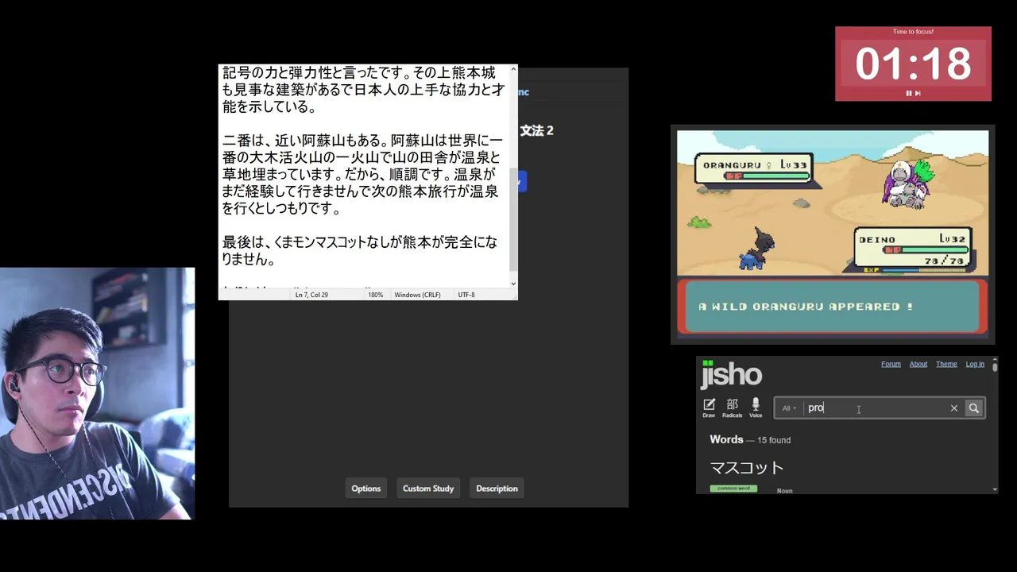This screenshot has width=1017, height=572.
Task: Open Jisho About link
Action: coord(918,364)
